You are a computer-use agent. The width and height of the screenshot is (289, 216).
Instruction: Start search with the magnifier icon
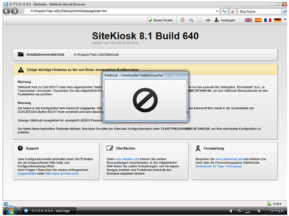(285, 11)
